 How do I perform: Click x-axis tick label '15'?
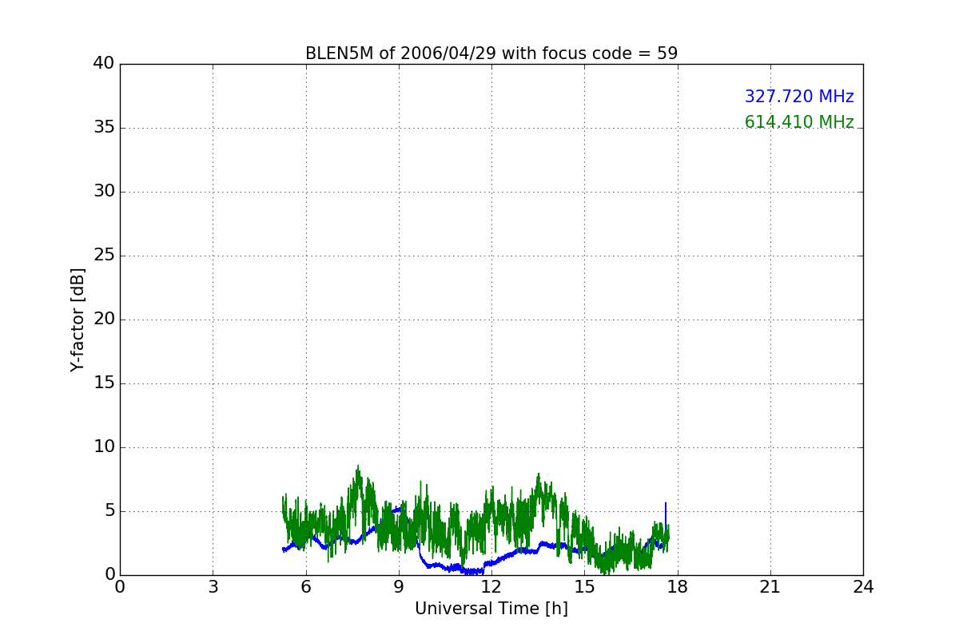click(584, 587)
